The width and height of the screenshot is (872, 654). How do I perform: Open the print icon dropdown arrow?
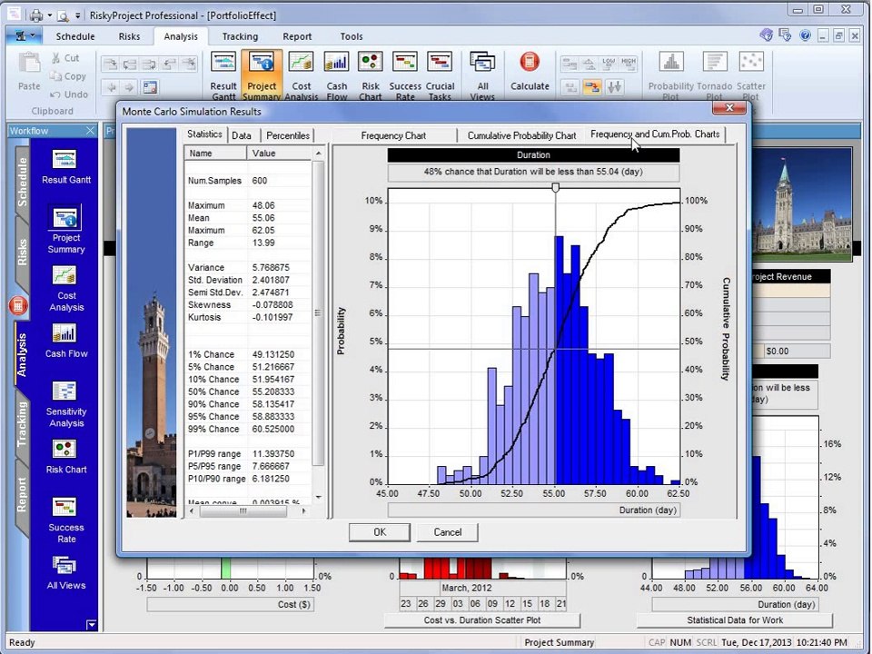point(49,15)
